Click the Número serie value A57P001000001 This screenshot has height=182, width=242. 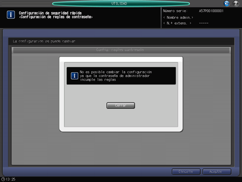tap(211, 11)
